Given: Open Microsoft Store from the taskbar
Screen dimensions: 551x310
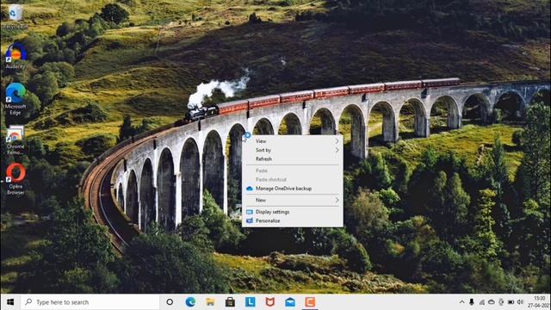Looking at the screenshot, I should pos(230,302).
